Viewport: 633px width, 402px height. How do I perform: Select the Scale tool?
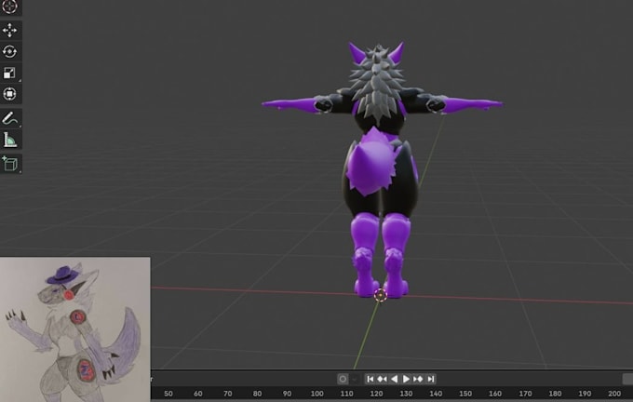pyautogui.click(x=9, y=74)
